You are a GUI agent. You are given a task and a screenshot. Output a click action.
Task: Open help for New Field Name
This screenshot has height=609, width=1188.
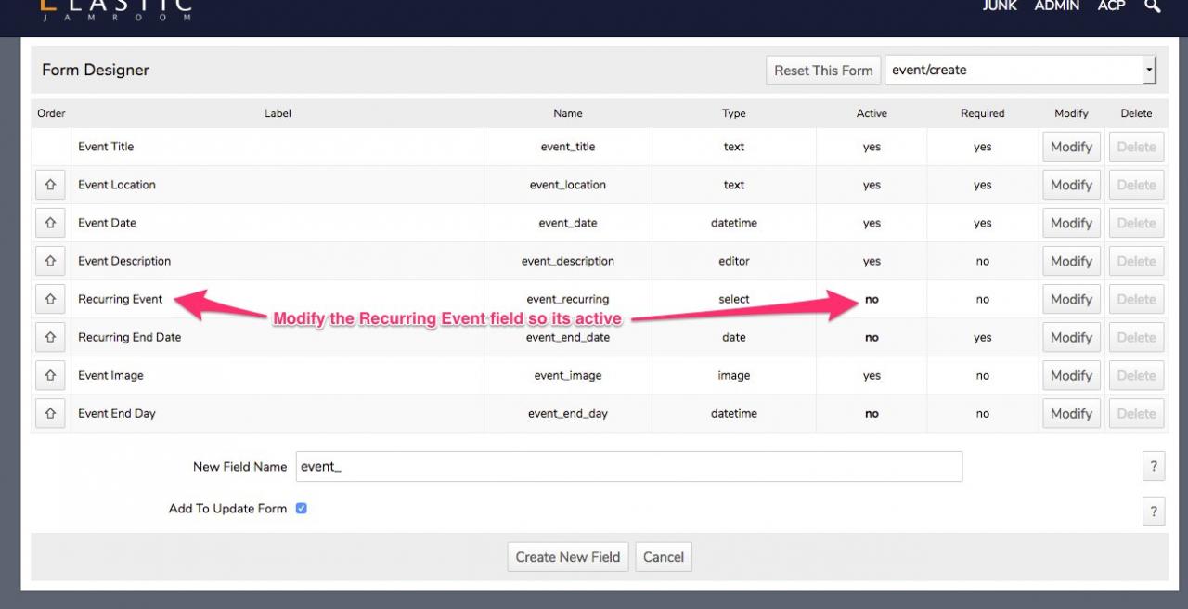pos(1153,467)
